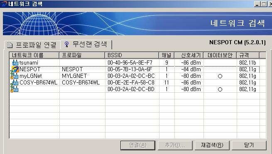272x154 pixels.
Task: Click channel 11 in COSY-BR674WL row
Action: coord(167,82)
